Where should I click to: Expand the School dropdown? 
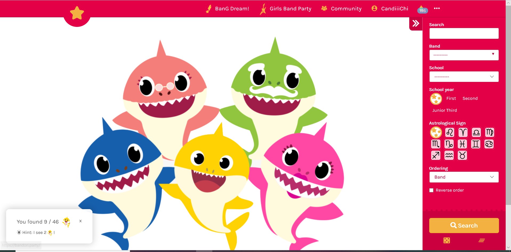(x=464, y=77)
